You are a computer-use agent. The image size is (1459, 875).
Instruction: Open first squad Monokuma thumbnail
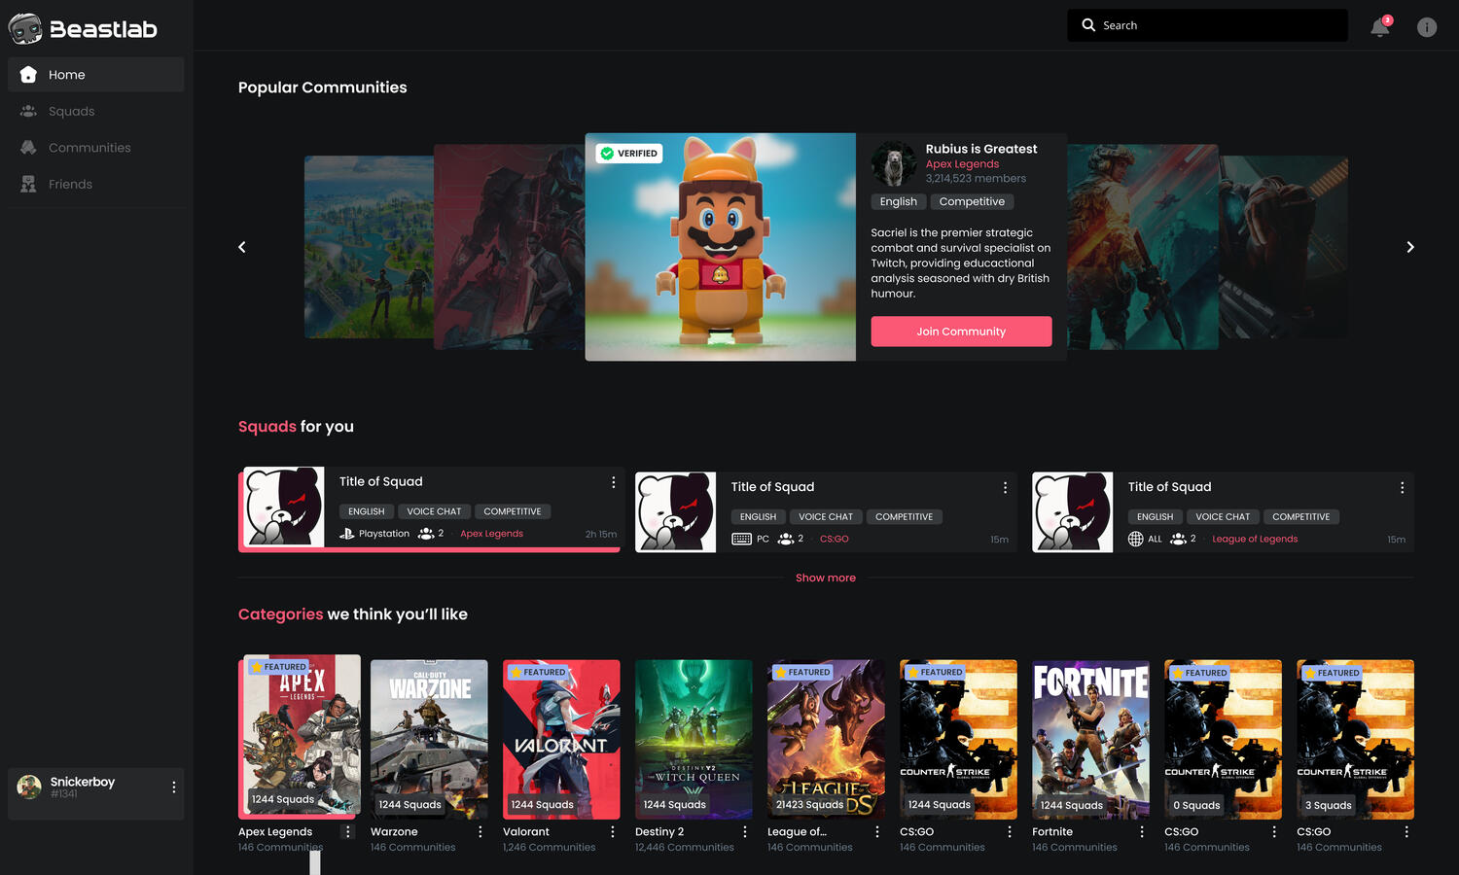point(284,507)
